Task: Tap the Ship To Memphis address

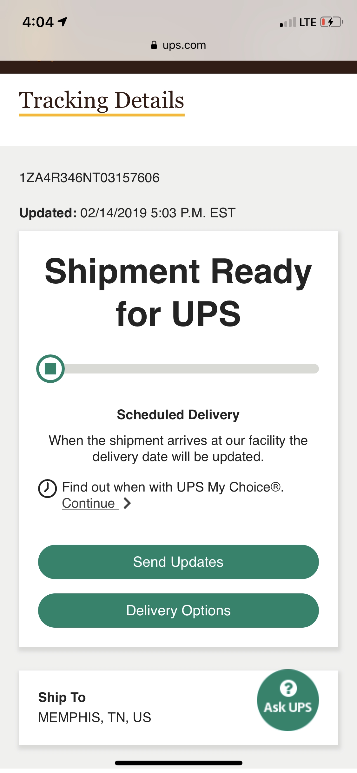Action: [x=95, y=717]
